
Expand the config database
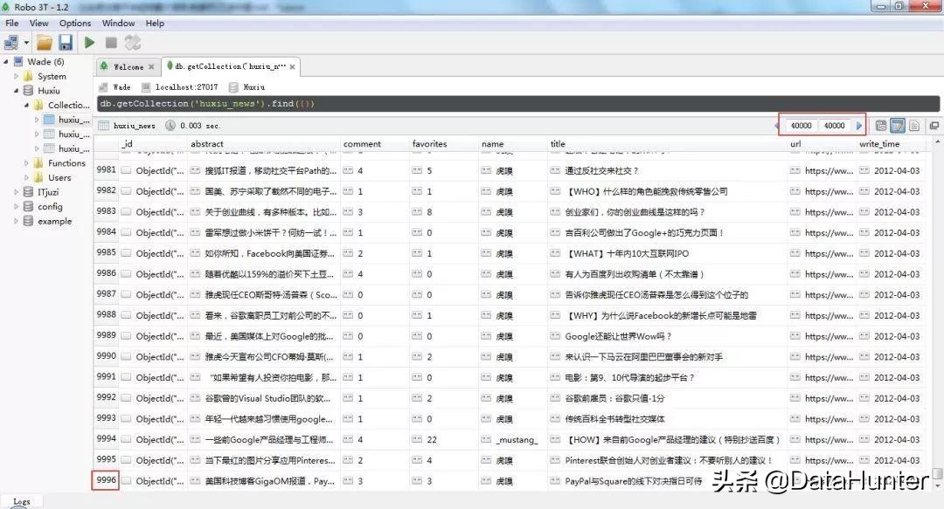coord(17,206)
